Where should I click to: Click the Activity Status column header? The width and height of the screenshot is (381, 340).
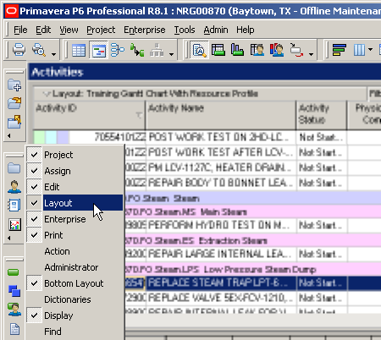click(322, 115)
